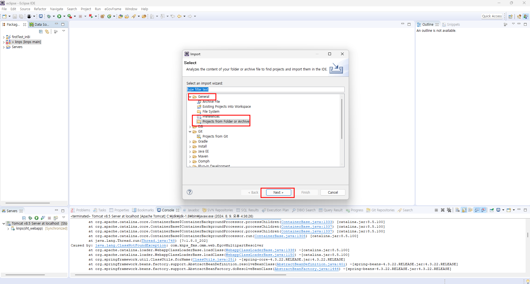The image size is (530, 284).
Task: Select Projects from Git item
Action: [212, 136]
